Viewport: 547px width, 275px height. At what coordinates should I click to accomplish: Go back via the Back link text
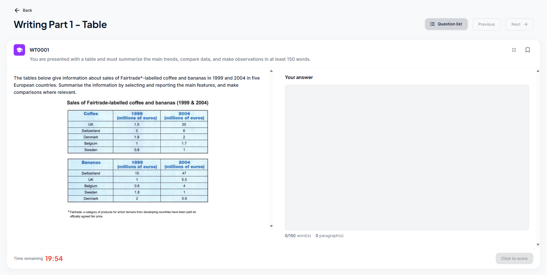tap(27, 10)
